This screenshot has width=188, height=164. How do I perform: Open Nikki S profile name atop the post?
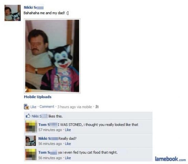[34, 8]
